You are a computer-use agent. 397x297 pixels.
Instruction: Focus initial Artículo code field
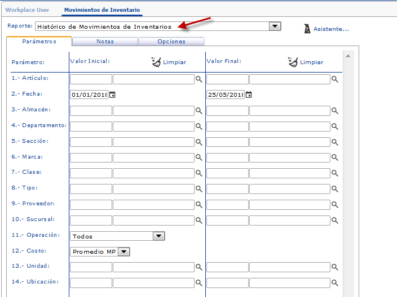pos(91,79)
